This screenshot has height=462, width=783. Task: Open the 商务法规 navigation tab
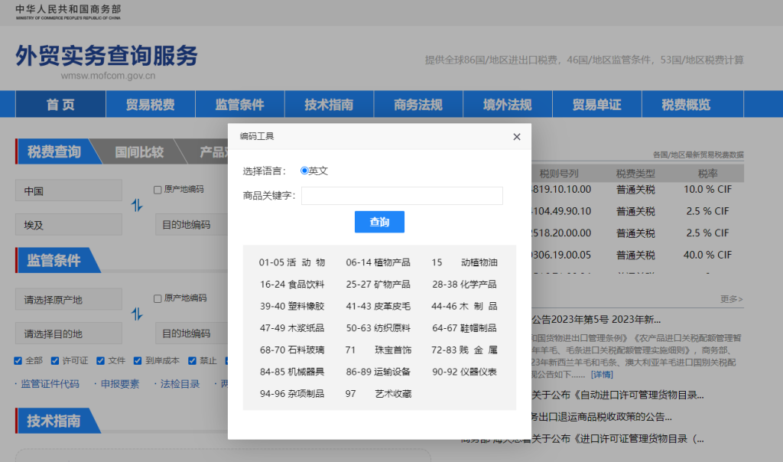[418, 104]
